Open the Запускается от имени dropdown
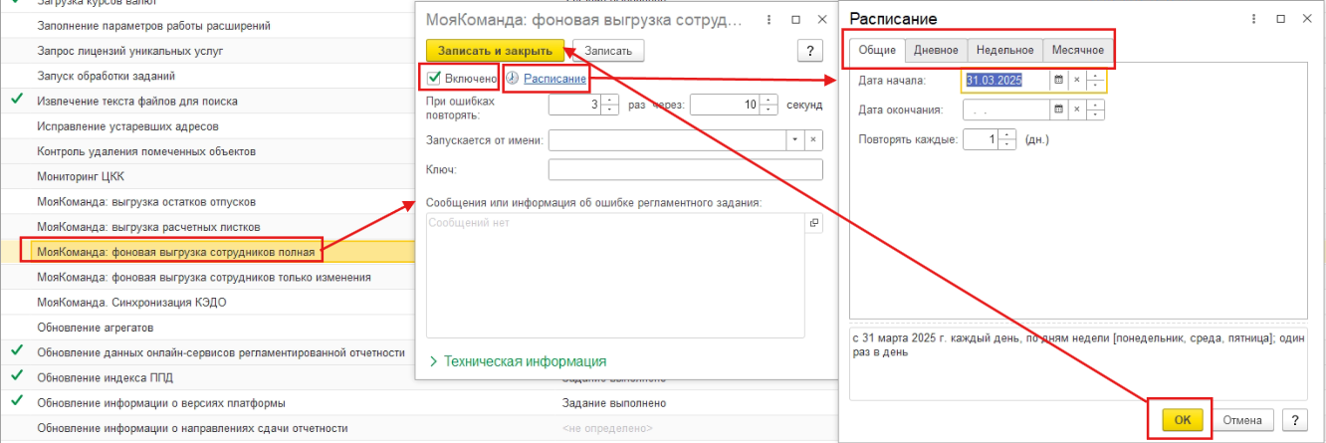The height and width of the screenshot is (443, 1326). tap(794, 140)
